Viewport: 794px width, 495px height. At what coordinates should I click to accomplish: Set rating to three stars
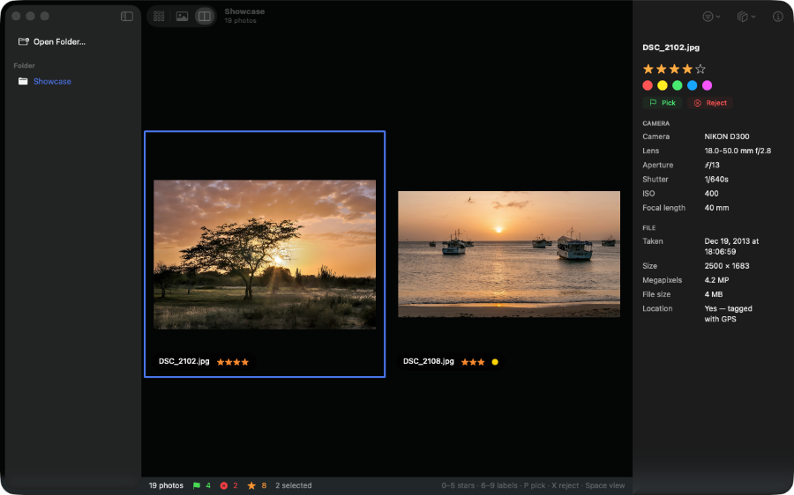click(674, 69)
